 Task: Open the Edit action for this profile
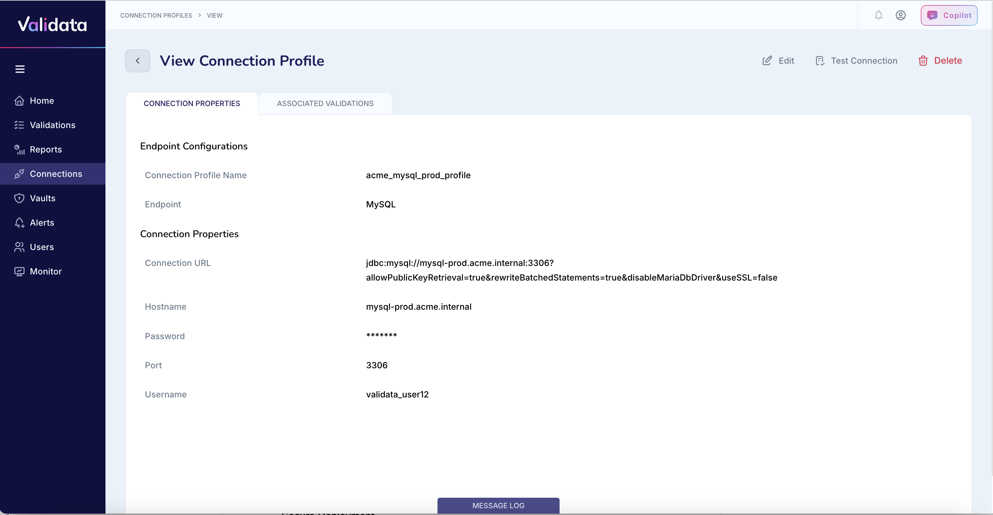coord(778,60)
